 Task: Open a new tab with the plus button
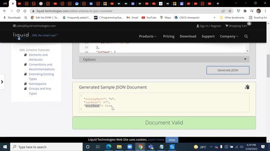pos(218,4)
